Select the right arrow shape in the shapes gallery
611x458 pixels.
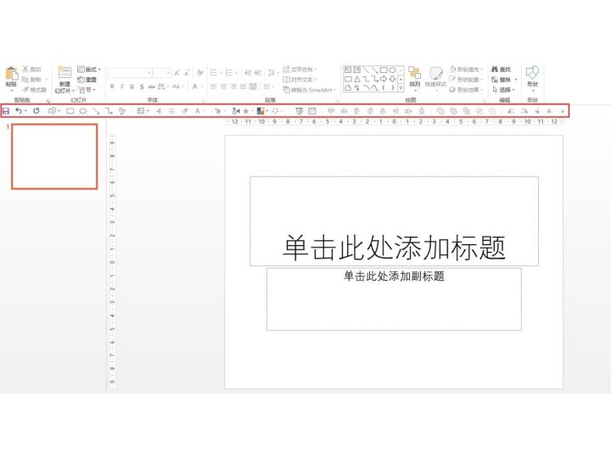384,79
